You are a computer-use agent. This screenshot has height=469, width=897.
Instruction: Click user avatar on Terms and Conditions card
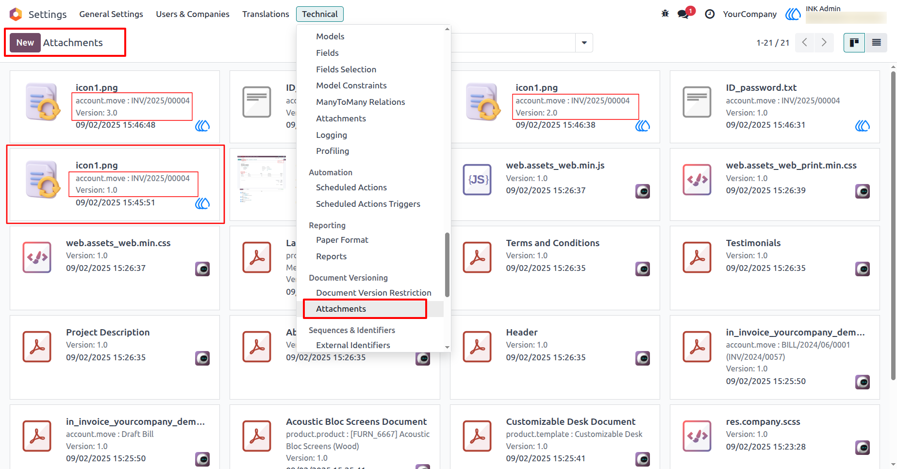click(x=643, y=269)
